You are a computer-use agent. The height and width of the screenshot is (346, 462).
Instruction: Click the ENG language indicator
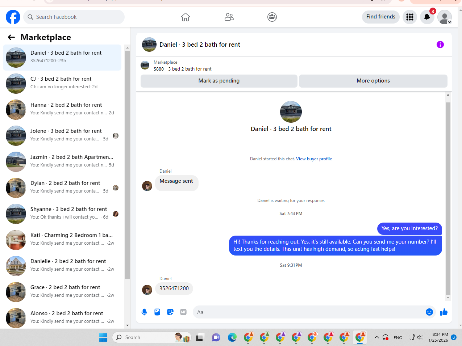pyautogui.click(x=398, y=338)
